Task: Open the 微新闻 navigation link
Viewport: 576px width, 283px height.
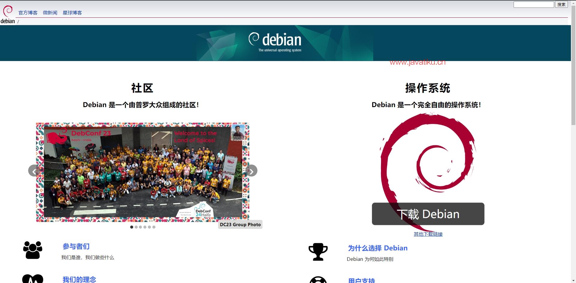Action: click(50, 13)
